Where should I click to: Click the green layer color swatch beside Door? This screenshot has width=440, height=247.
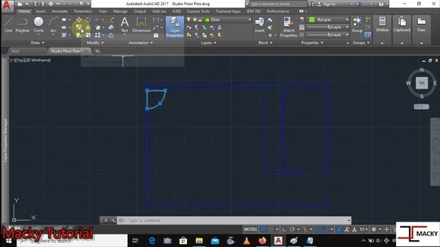(x=208, y=20)
